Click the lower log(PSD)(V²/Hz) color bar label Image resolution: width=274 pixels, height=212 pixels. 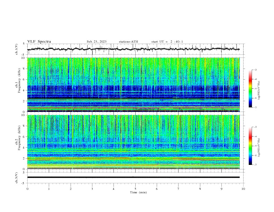coord(259,148)
